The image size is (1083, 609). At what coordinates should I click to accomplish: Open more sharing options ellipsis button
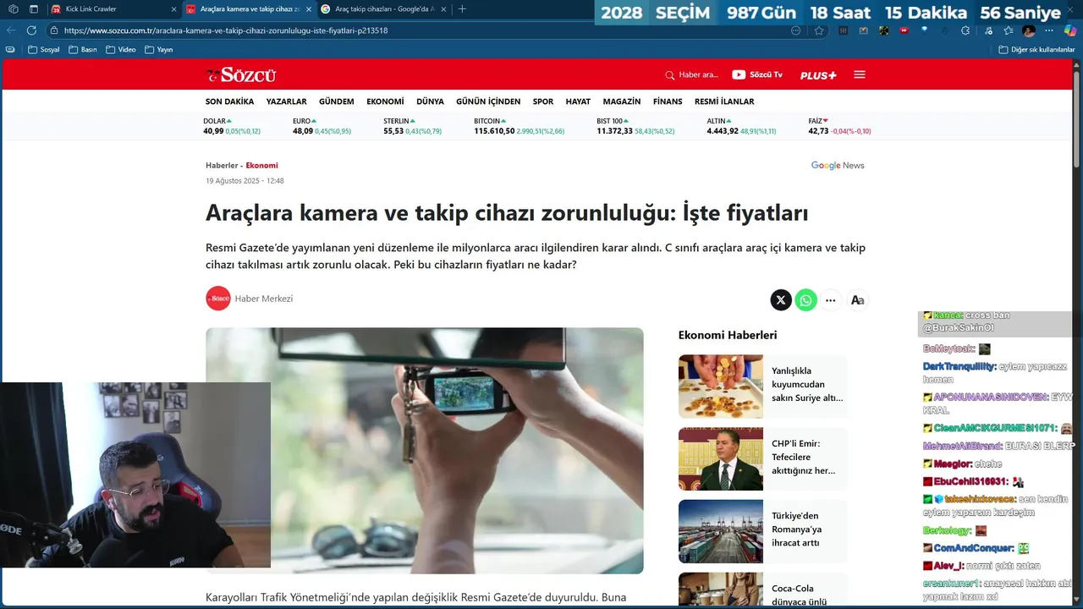coord(831,300)
